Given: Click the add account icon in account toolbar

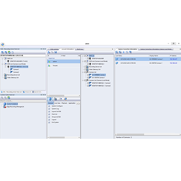Looking at the screenshot, I should point(49,52).
